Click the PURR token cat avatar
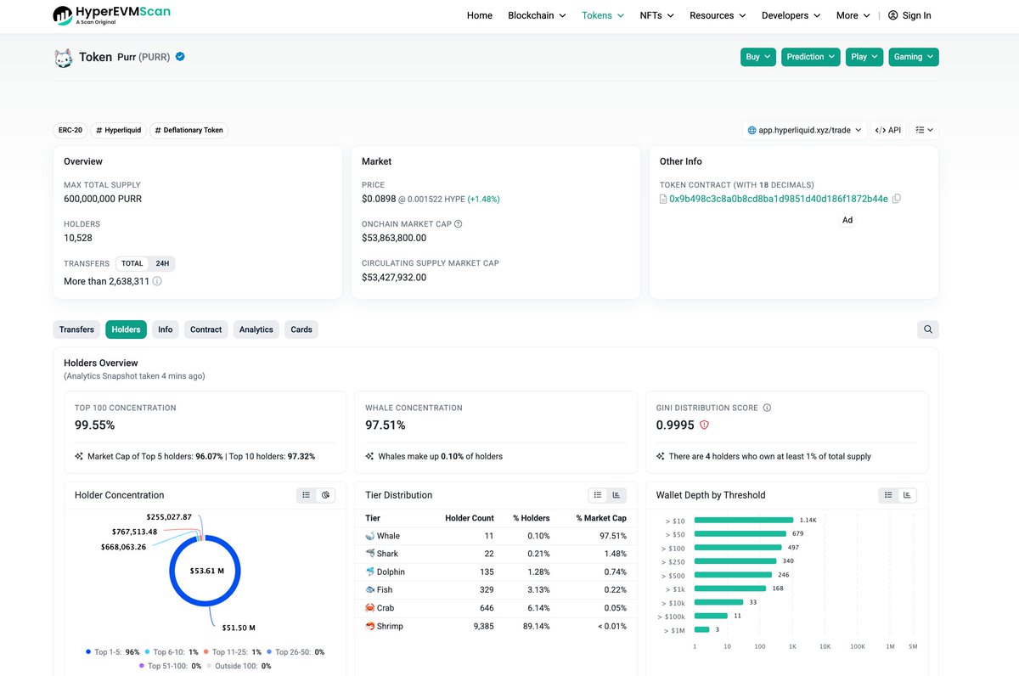1019x676 pixels. (64, 58)
